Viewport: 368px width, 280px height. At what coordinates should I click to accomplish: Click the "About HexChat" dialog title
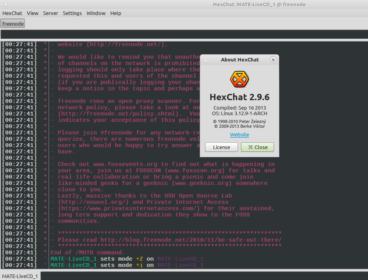coord(240,60)
